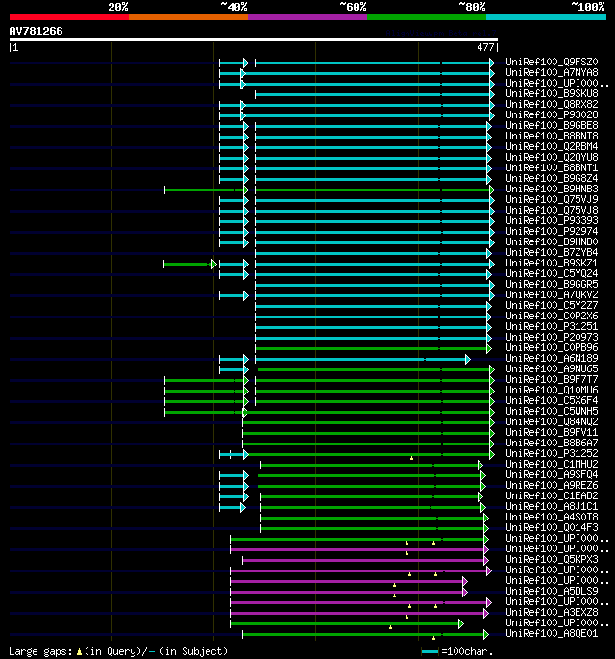Click the UniRef100_B7ZYB4 hit name
The width and height of the screenshot is (615, 659).
(x=552, y=252)
